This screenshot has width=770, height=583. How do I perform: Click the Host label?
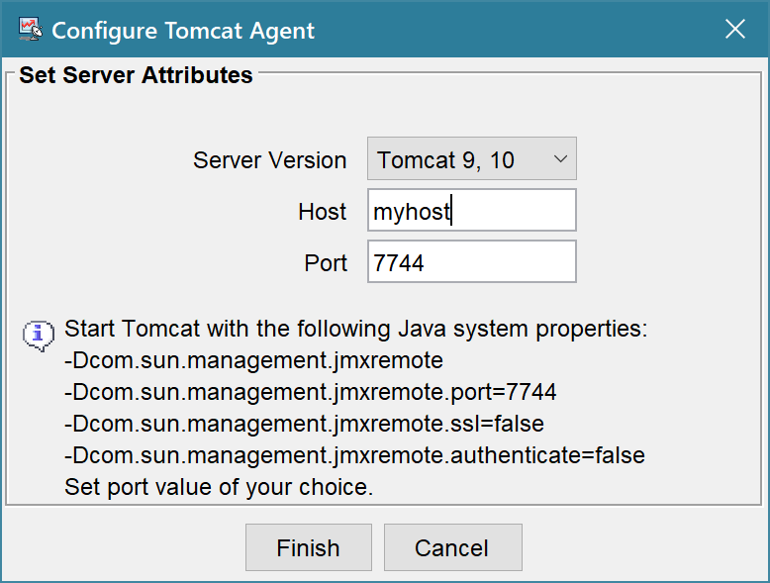(322, 212)
